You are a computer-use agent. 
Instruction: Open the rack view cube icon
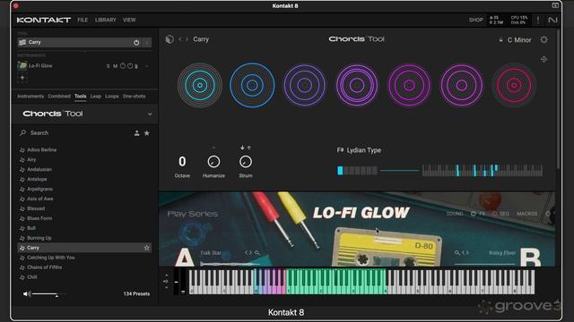click(x=170, y=39)
